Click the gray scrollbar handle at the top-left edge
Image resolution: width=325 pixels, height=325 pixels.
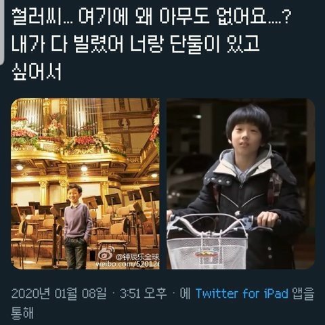coord(2,32)
